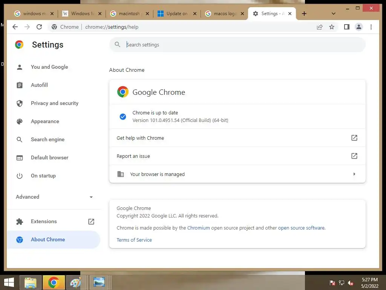Open Chrome's three-dot menu
The width and height of the screenshot is (386, 290).
pos(371,27)
